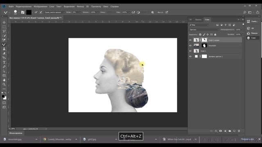Toggle Quick Mask mode icon
The width and height of the screenshot is (262, 147).
click(4, 103)
